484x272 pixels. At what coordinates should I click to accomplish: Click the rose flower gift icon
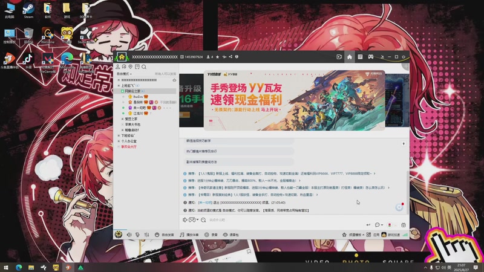[390, 225]
